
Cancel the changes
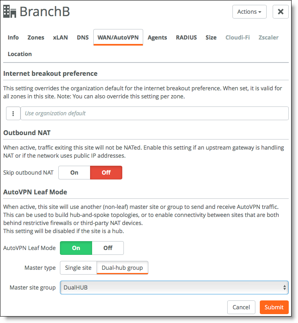pyautogui.click(x=241, y=307)
